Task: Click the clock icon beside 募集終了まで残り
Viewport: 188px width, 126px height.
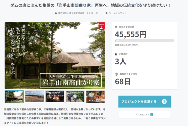Action: pyautogui.click(x=116, y=74)
